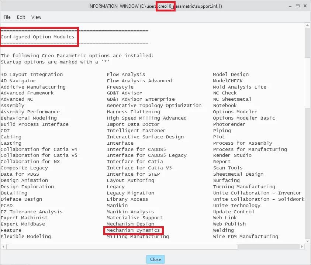The image size is (311, 265).
Task: Click the 'Manikin Analysis' entry
Action: (x=130, y=212)
